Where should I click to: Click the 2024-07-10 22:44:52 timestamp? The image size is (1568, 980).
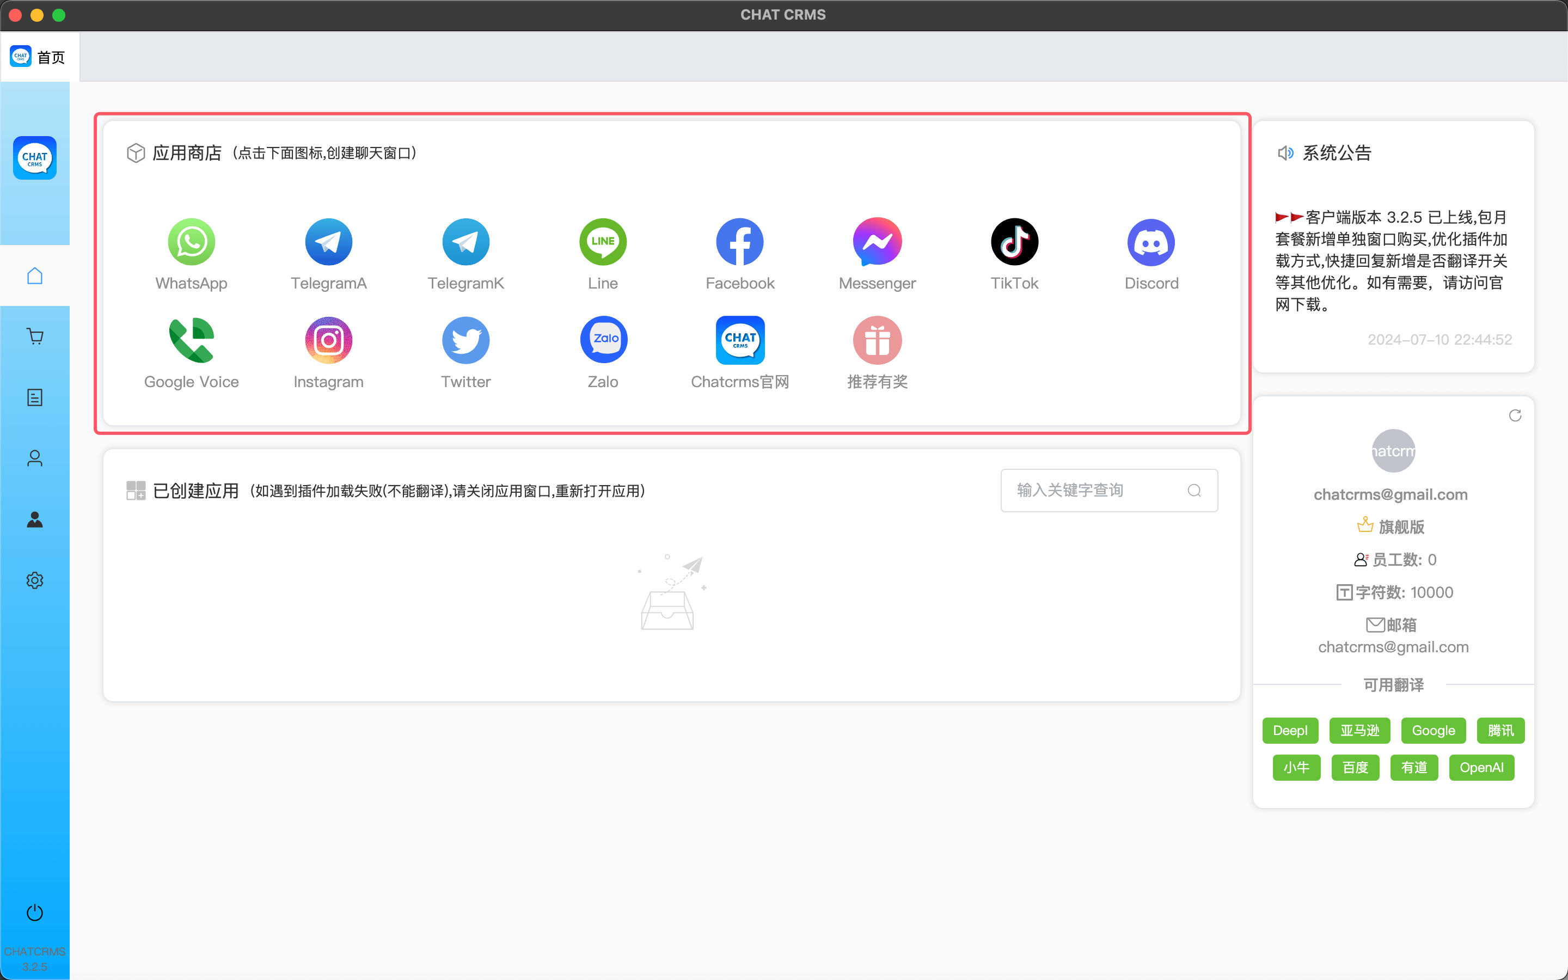tap(1440, 340)
